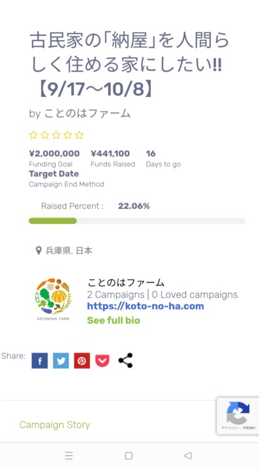Rate campaign with the first star
This screenshot has height=469, width=259.
tap(33, 135)
